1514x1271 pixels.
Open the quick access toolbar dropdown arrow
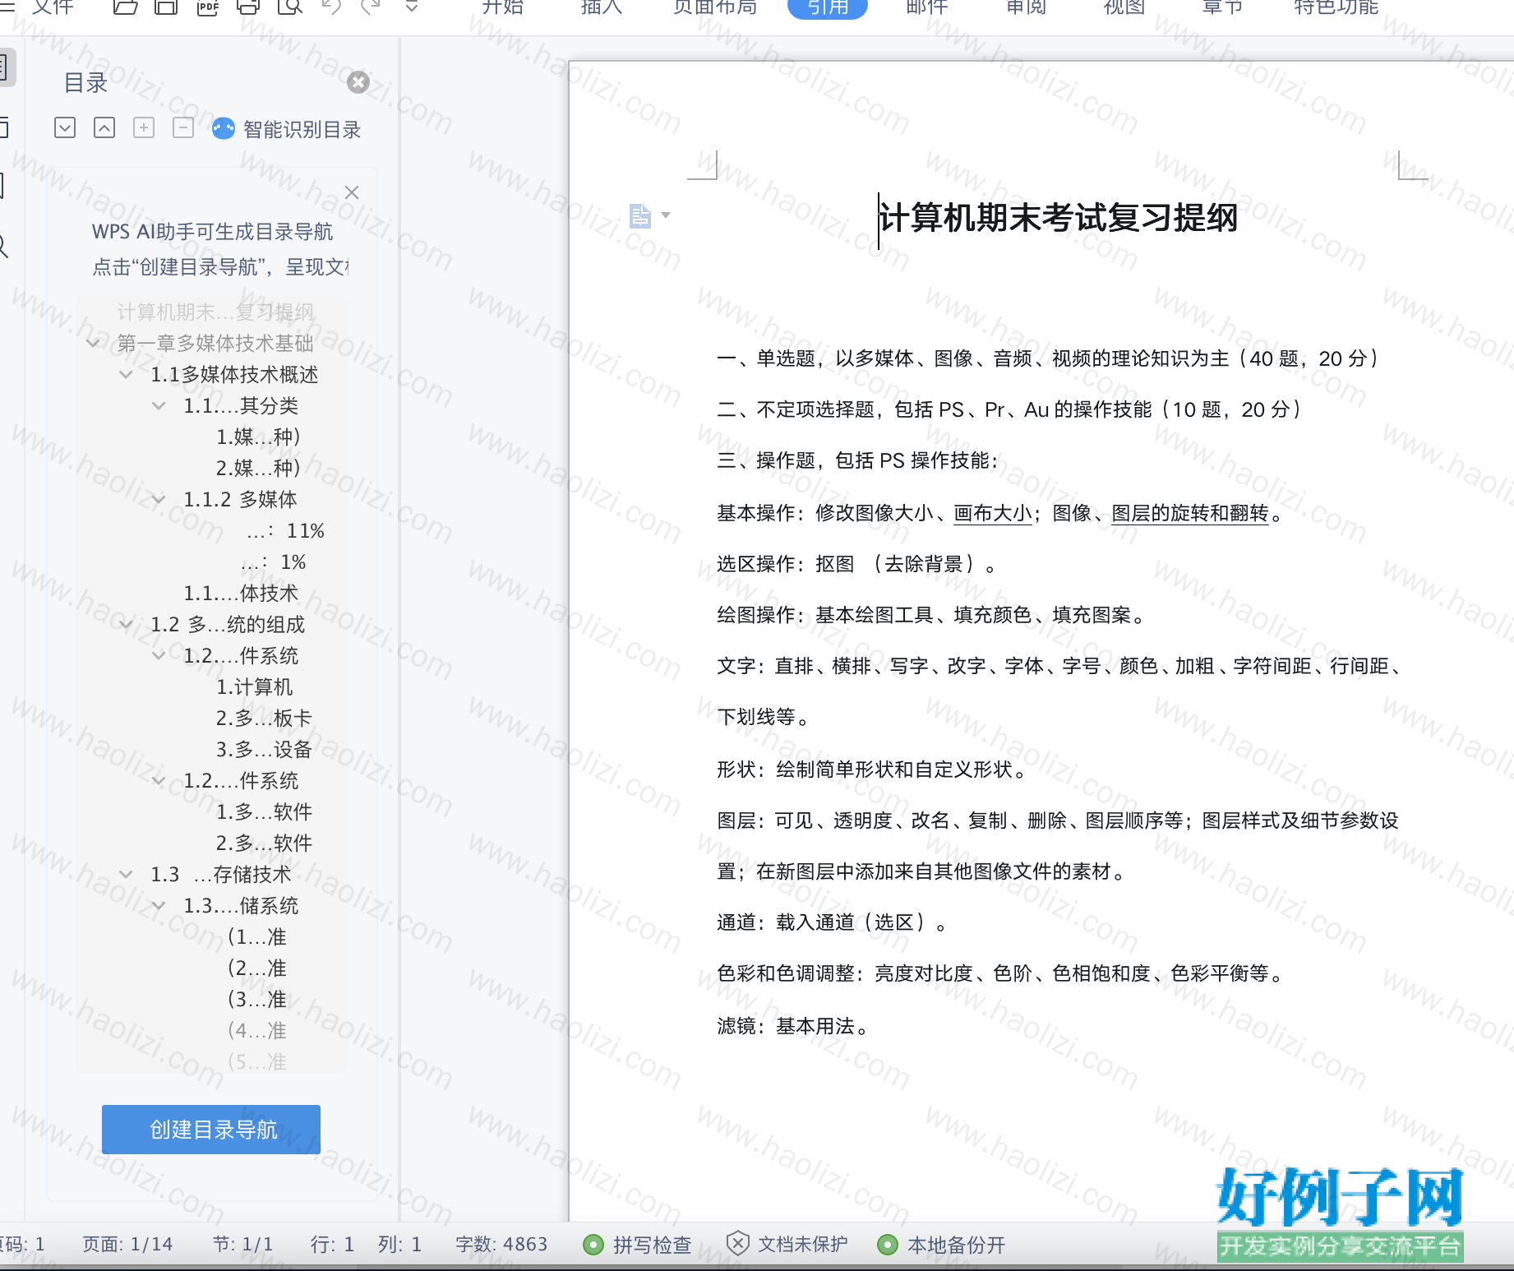[x=412, y=7]
